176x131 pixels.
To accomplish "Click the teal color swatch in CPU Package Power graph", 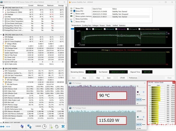I will (x=138, y=117).
